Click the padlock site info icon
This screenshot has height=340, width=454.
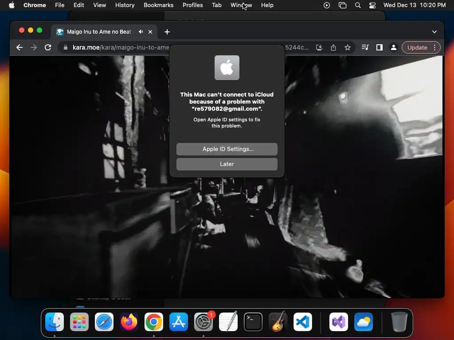[x=66, y=47]
